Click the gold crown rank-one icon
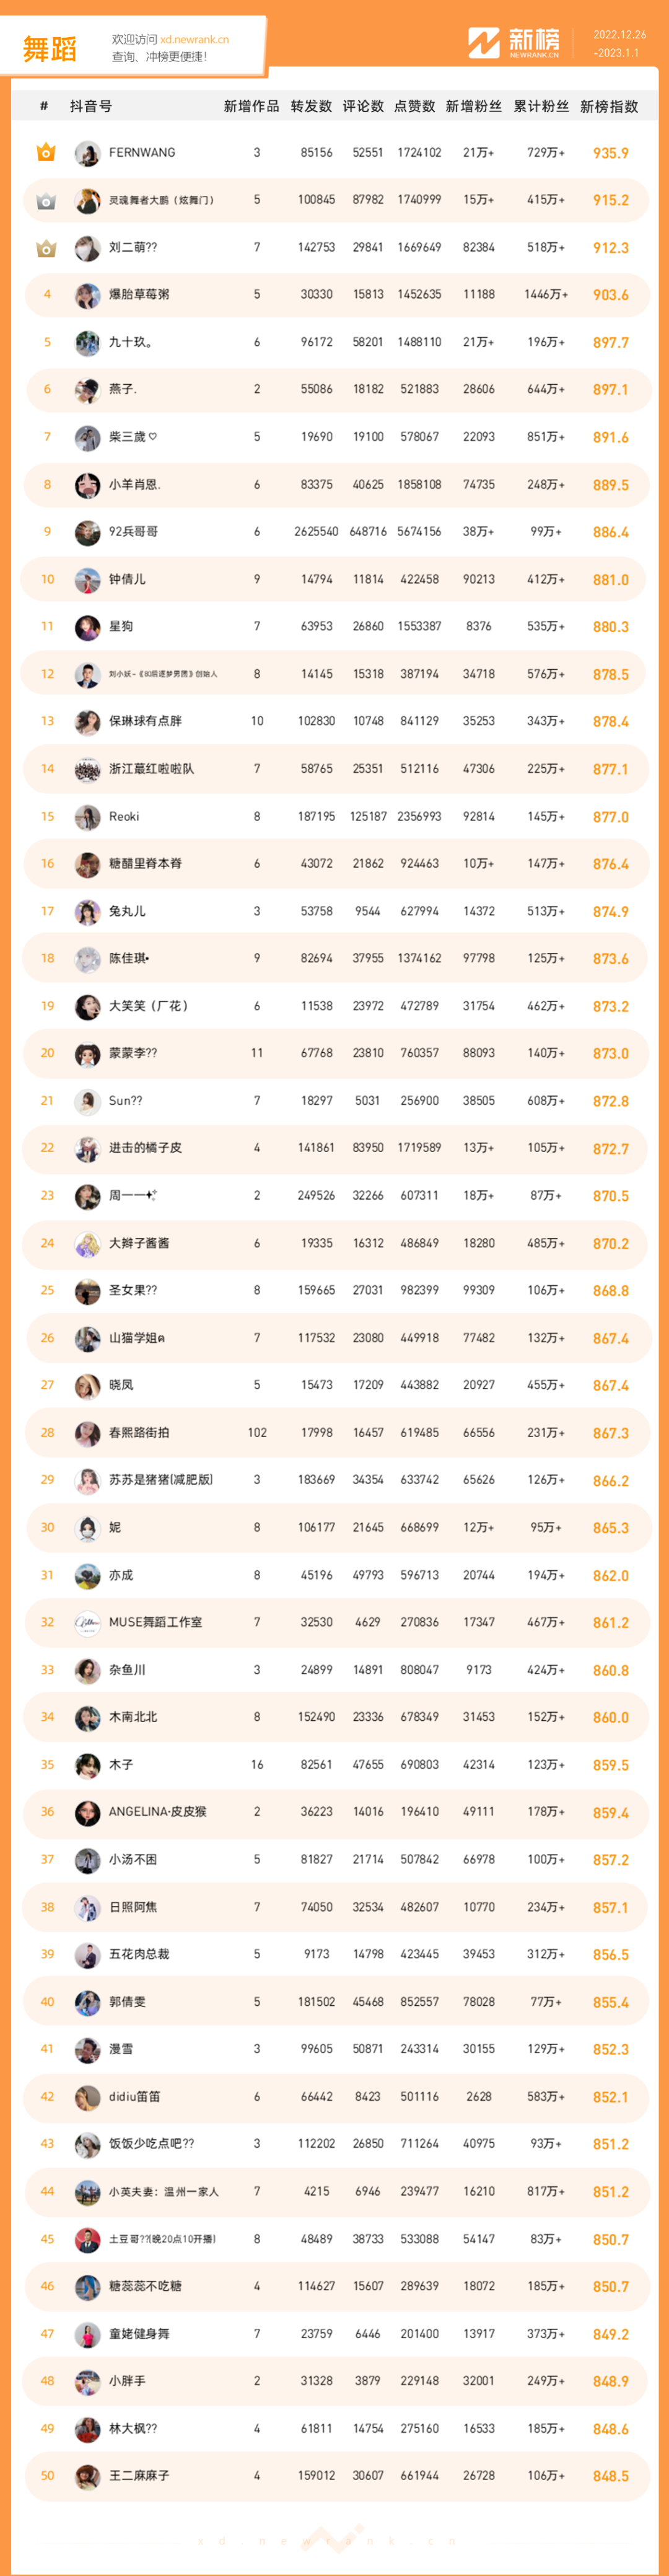 click(x=46, y=153)
